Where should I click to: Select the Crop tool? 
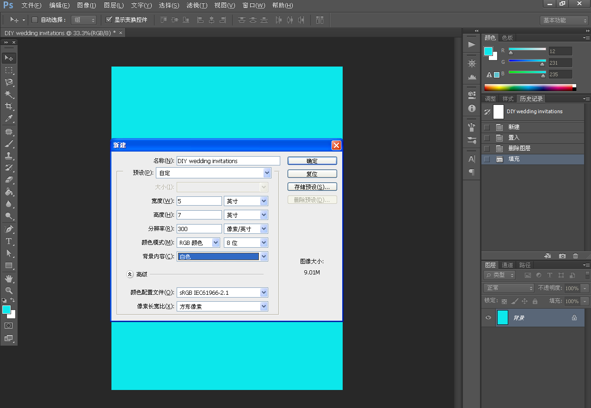click(9, 106)
